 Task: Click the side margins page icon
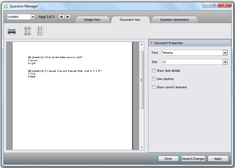point(40,31)
